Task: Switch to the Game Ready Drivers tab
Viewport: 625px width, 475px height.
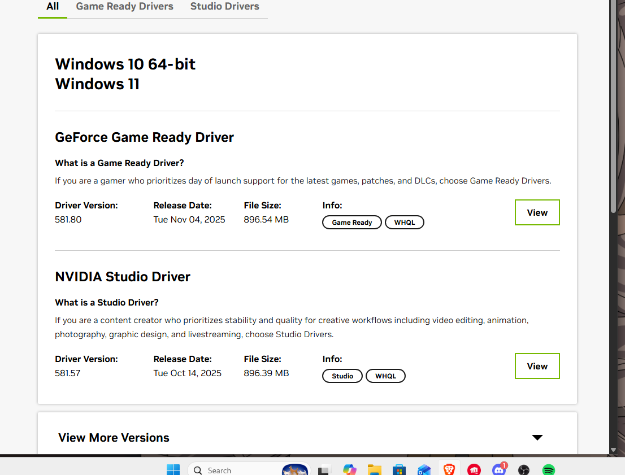Action: tap(124, 7)
